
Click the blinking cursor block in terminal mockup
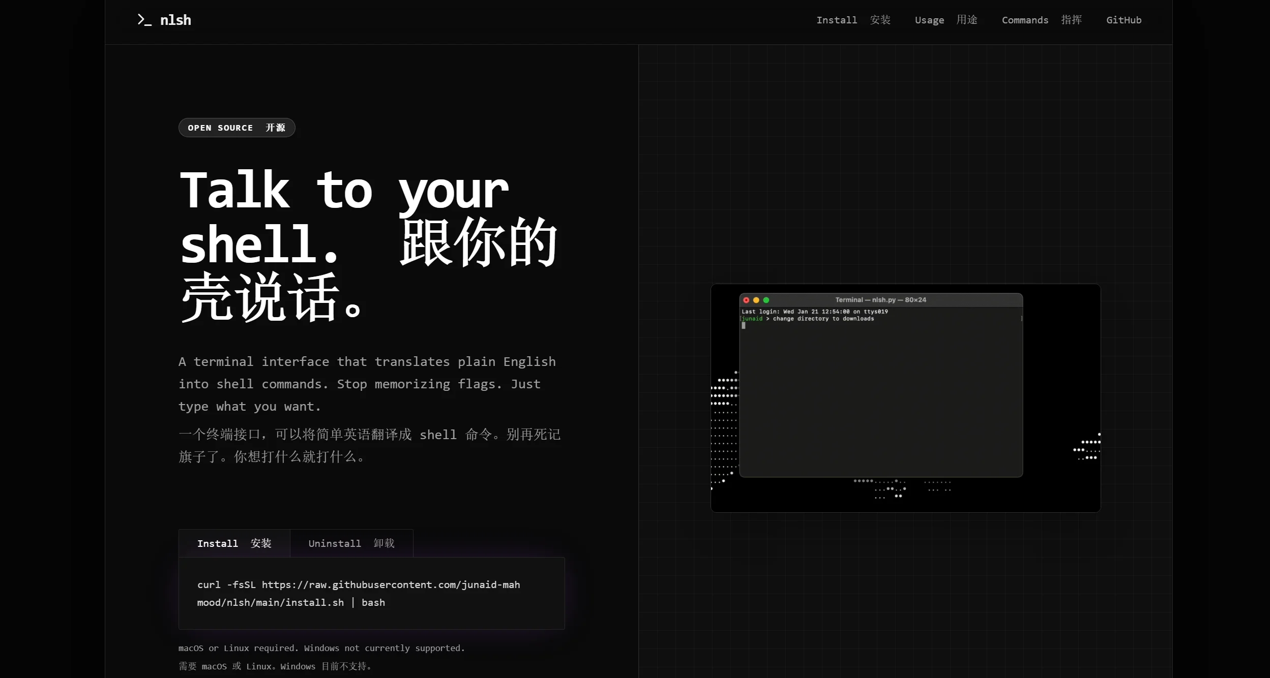click(x=744, y=326)
